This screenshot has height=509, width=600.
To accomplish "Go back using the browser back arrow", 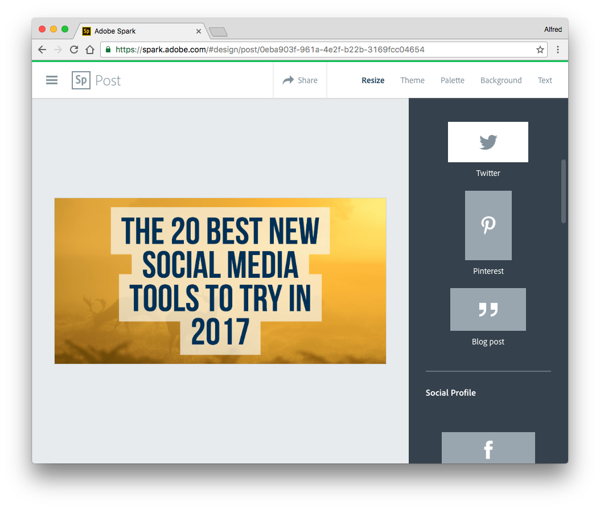I will [42, 50].
